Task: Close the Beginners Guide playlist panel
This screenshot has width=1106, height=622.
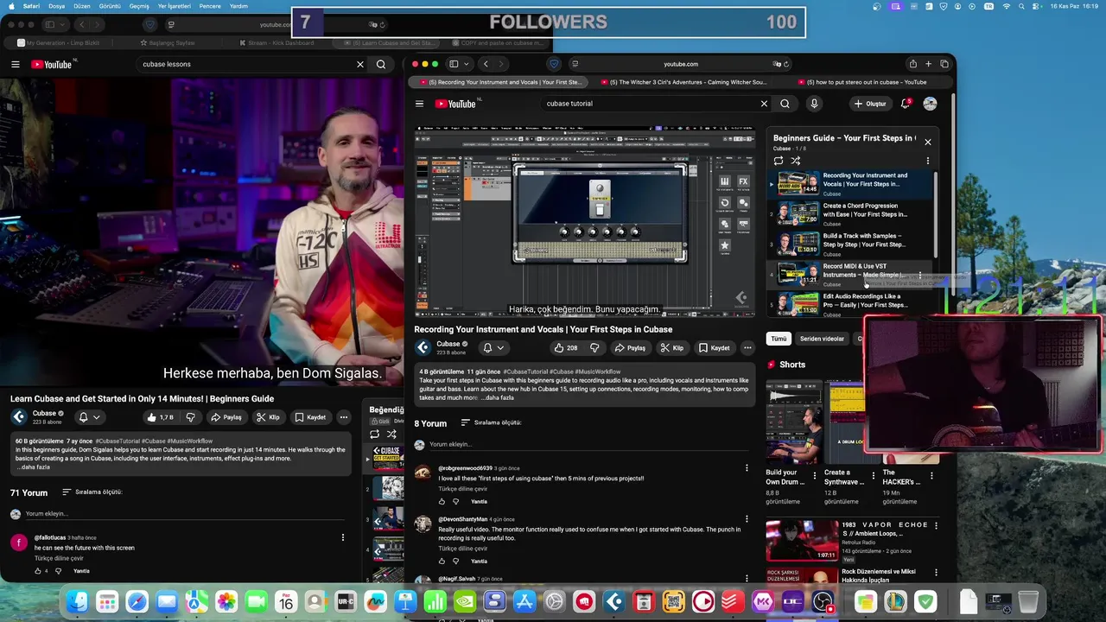Action: [928, 142]
